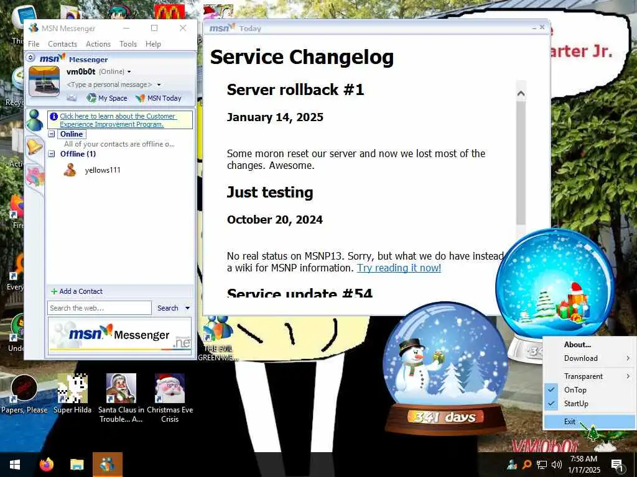Screen dimensions: 637x477
Task: Click the email envelope icon in Messenger
Action: point(72,98)
